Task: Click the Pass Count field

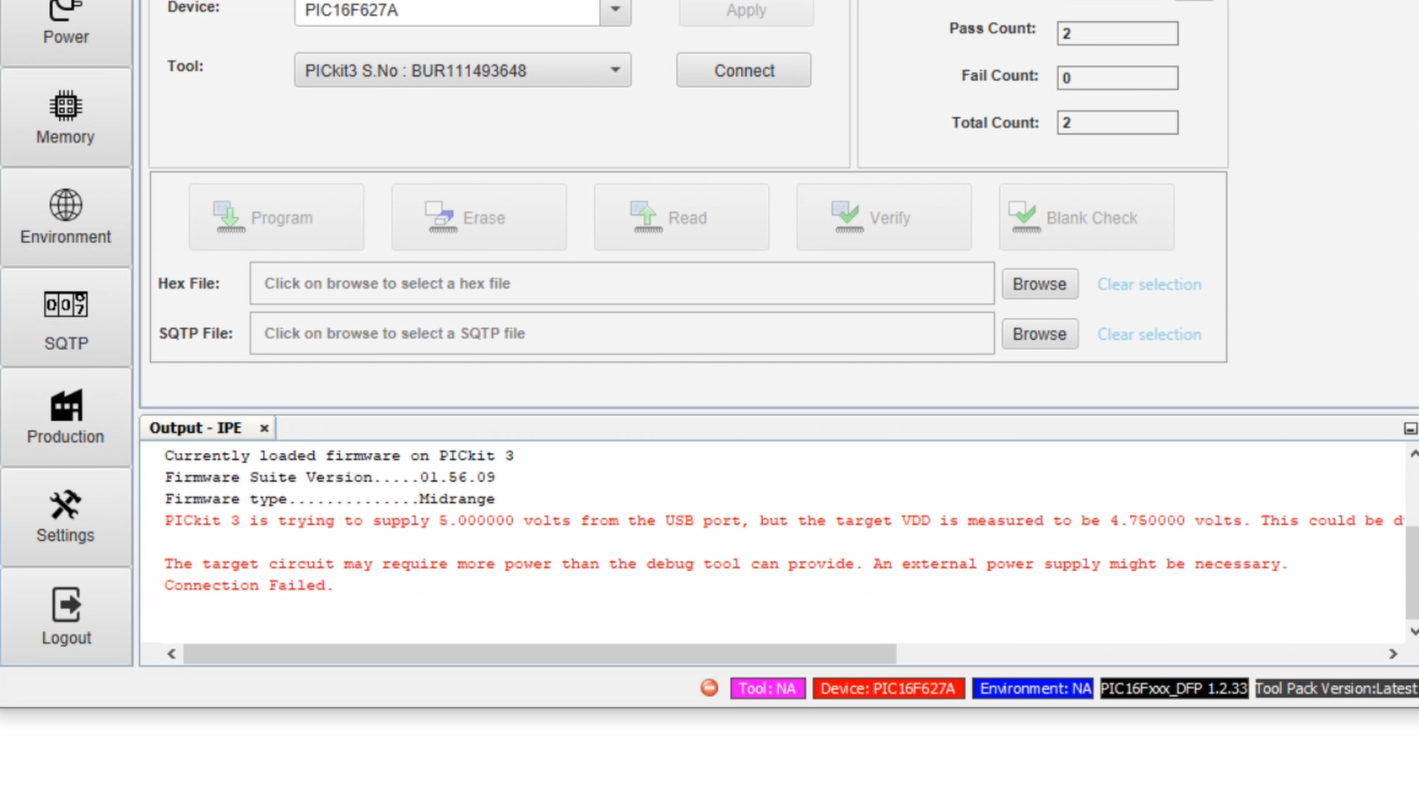Action: (1117, 34)
